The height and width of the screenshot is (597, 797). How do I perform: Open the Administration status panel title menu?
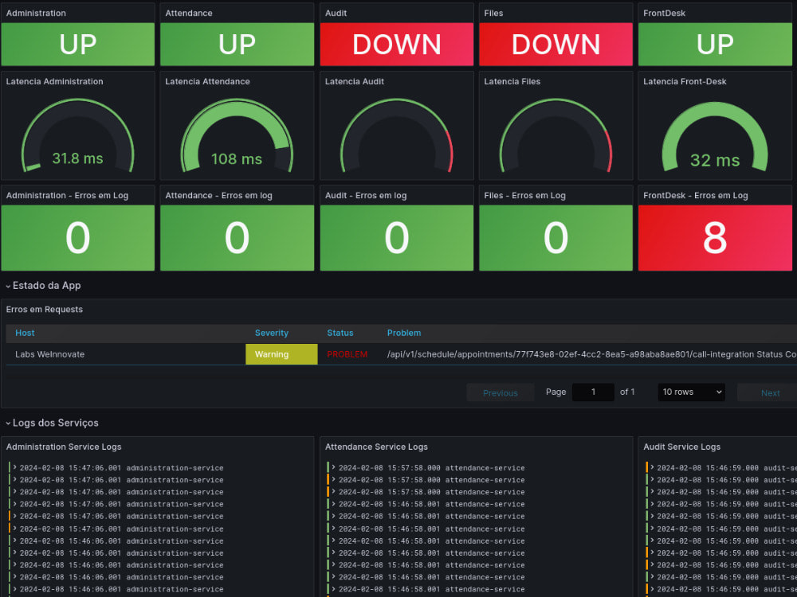(x=36, y=14)
